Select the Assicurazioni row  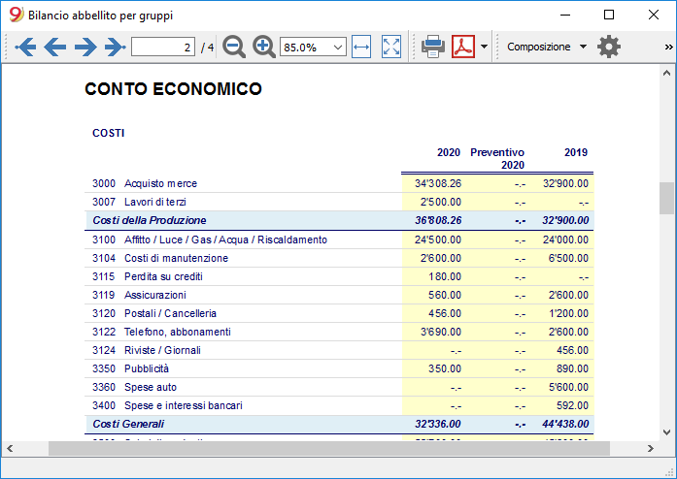pyautogui.click(x=339, y=295)
